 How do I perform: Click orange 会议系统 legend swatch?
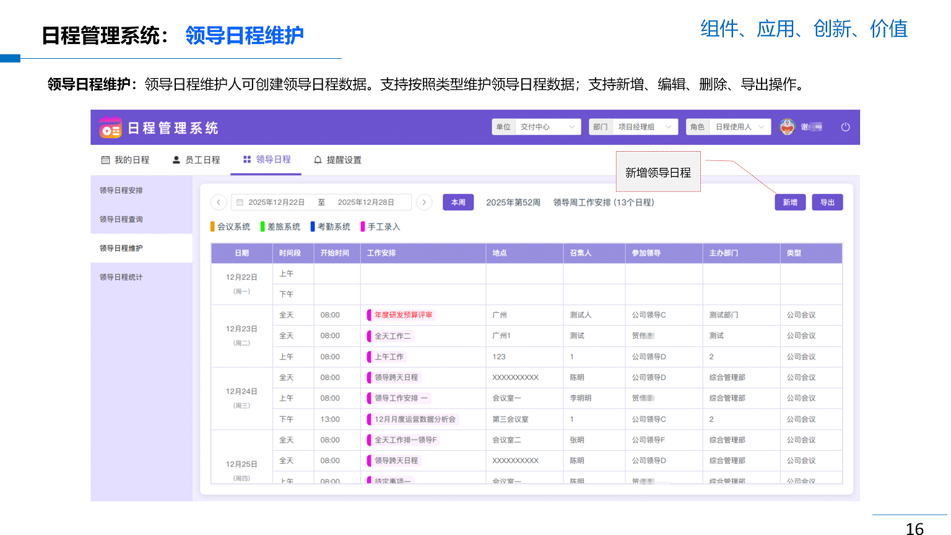point(213,227)
